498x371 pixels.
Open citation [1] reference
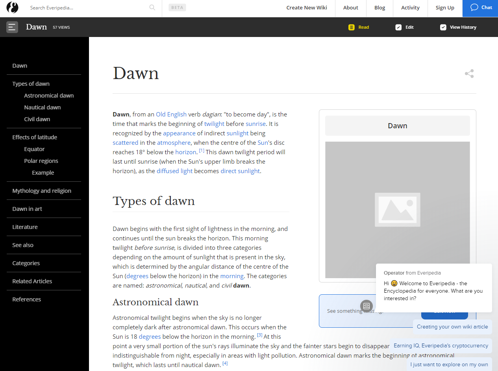202,150
